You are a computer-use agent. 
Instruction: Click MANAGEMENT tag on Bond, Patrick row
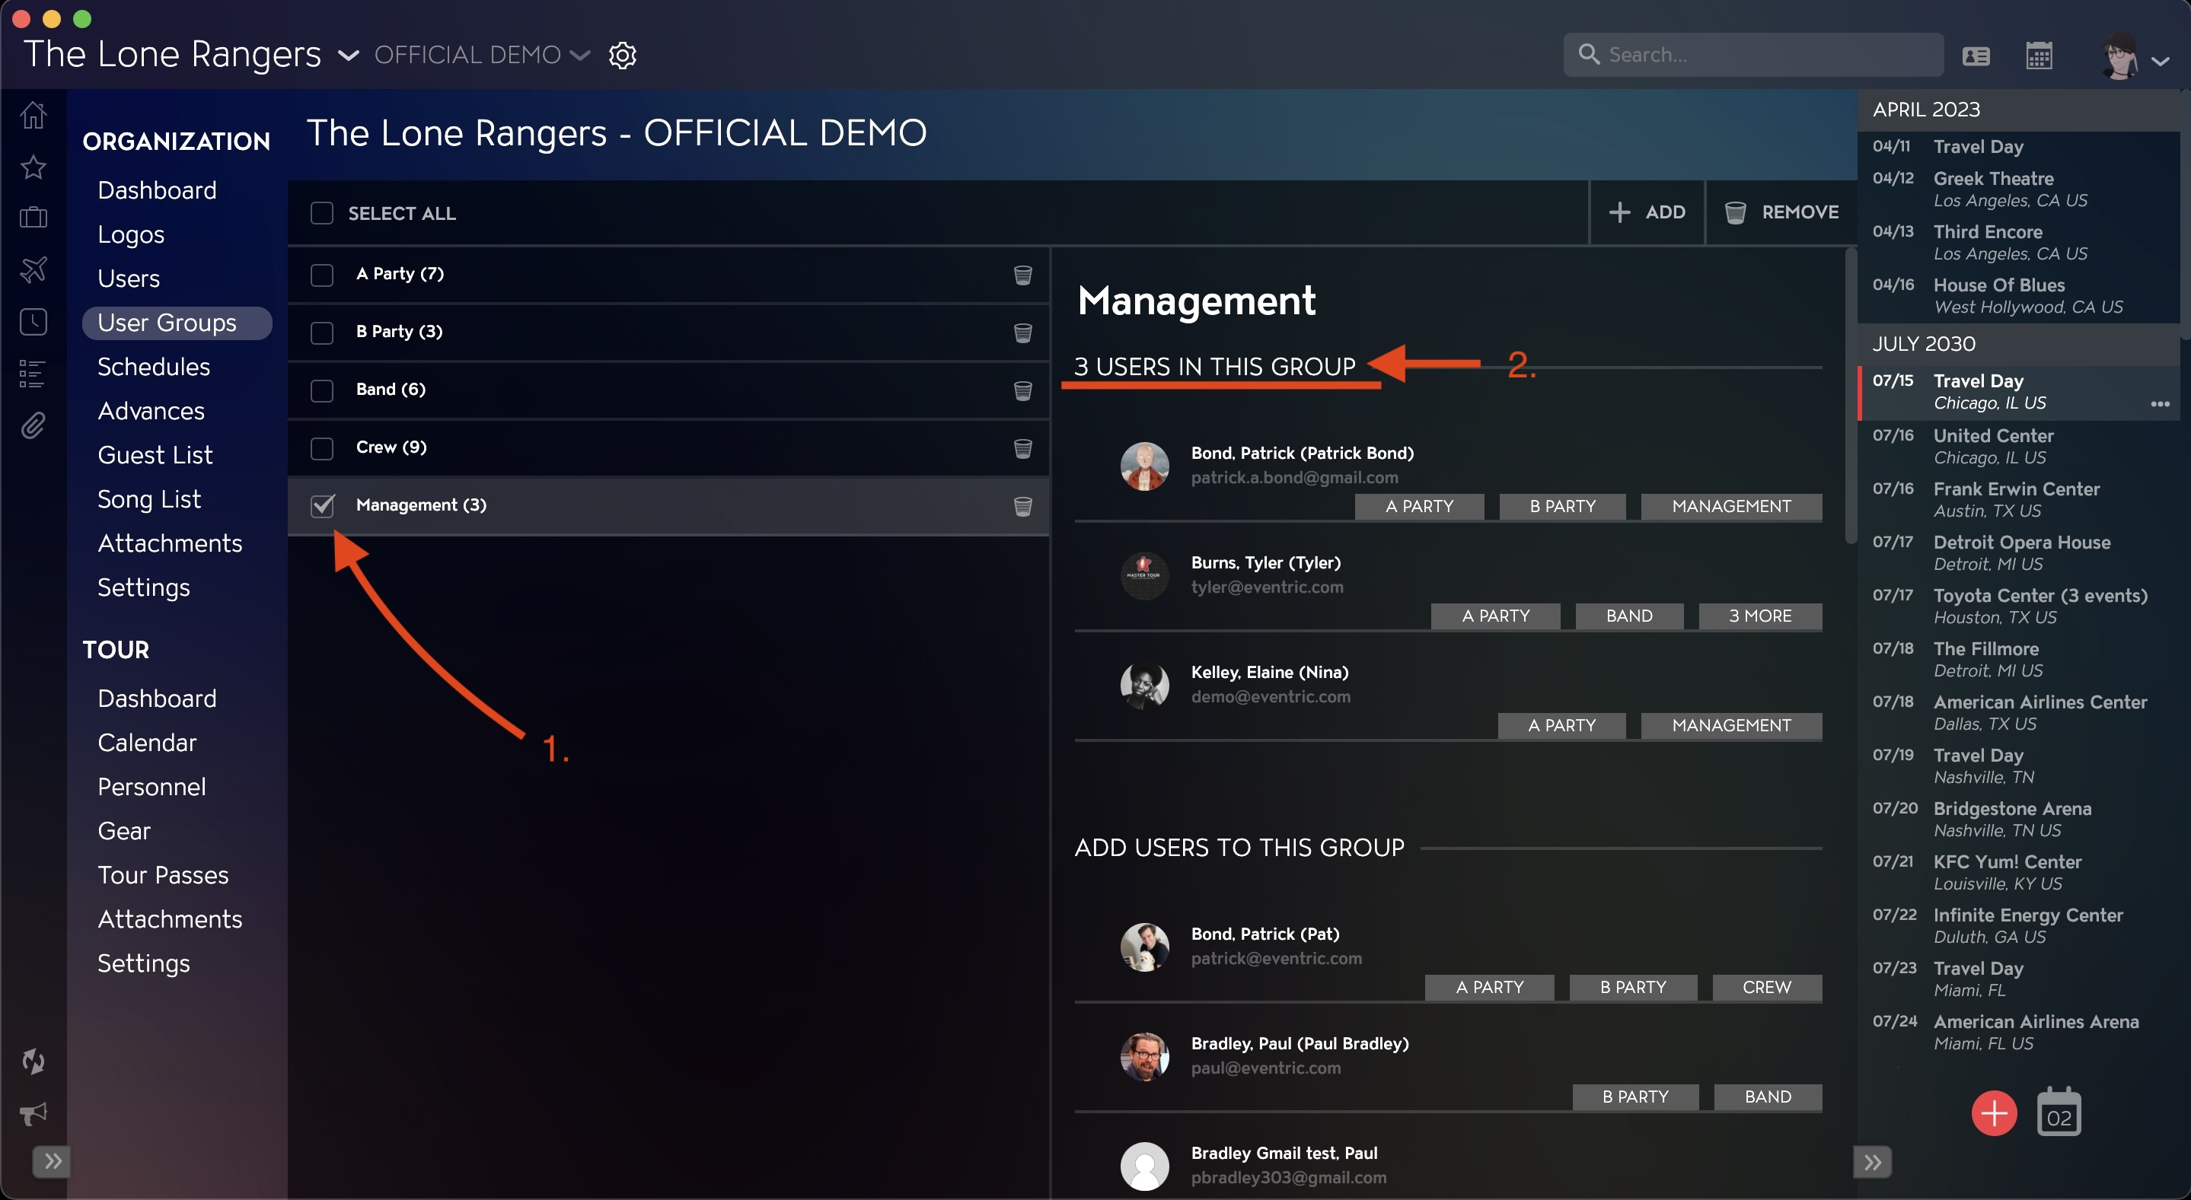(1731, 507)
